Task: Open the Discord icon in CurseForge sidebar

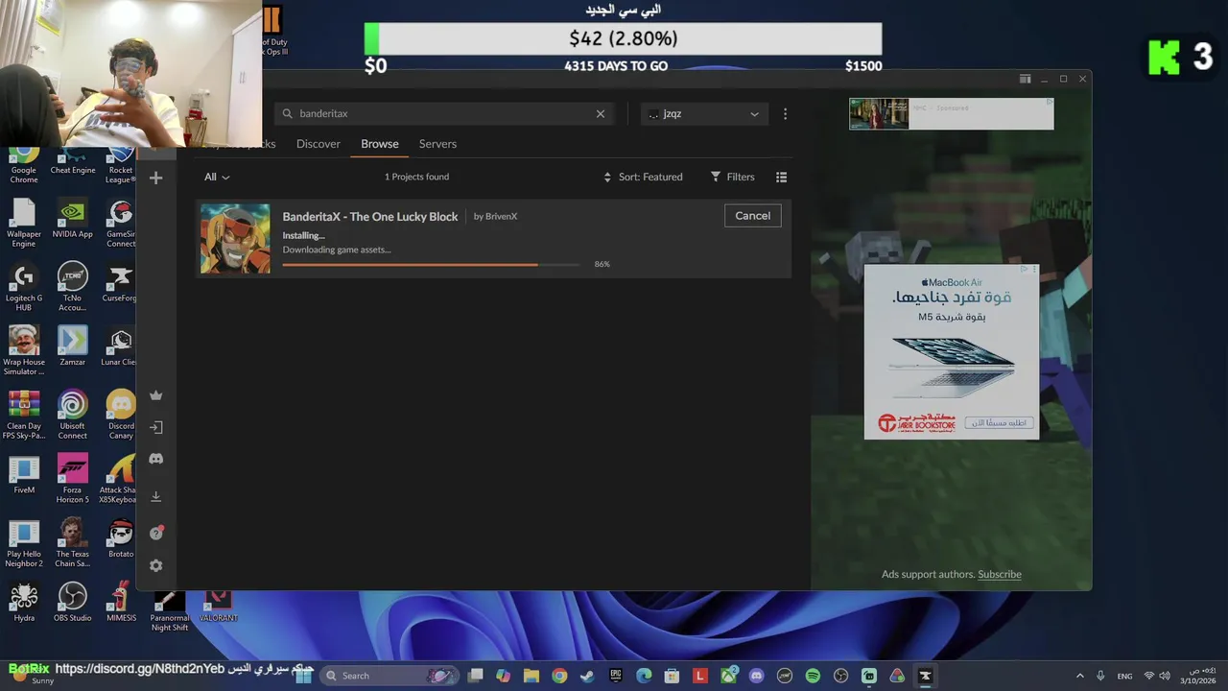Action: (155, 459)
